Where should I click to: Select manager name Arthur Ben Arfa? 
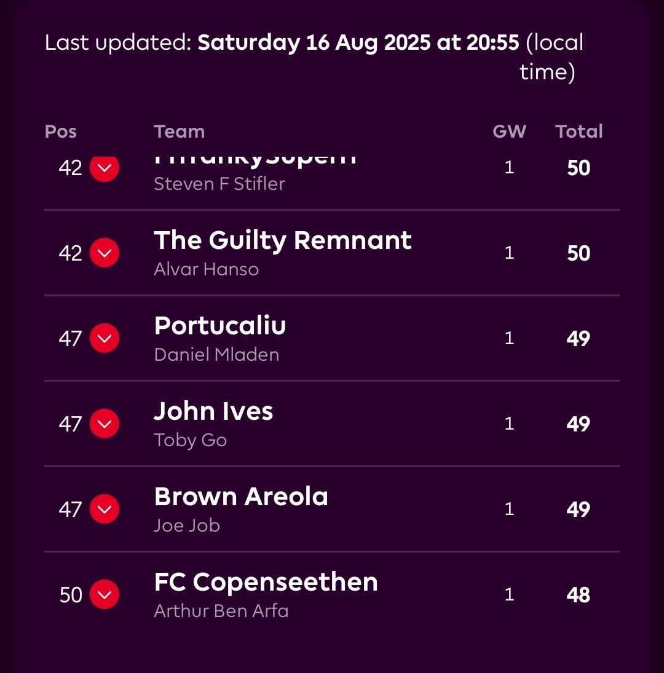pos(221,611)
